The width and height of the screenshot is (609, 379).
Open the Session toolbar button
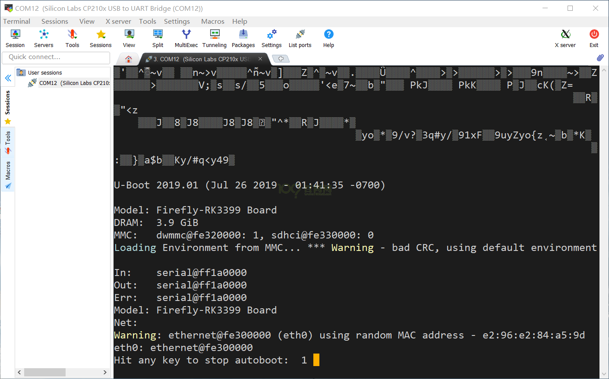[x=15, y=38]
